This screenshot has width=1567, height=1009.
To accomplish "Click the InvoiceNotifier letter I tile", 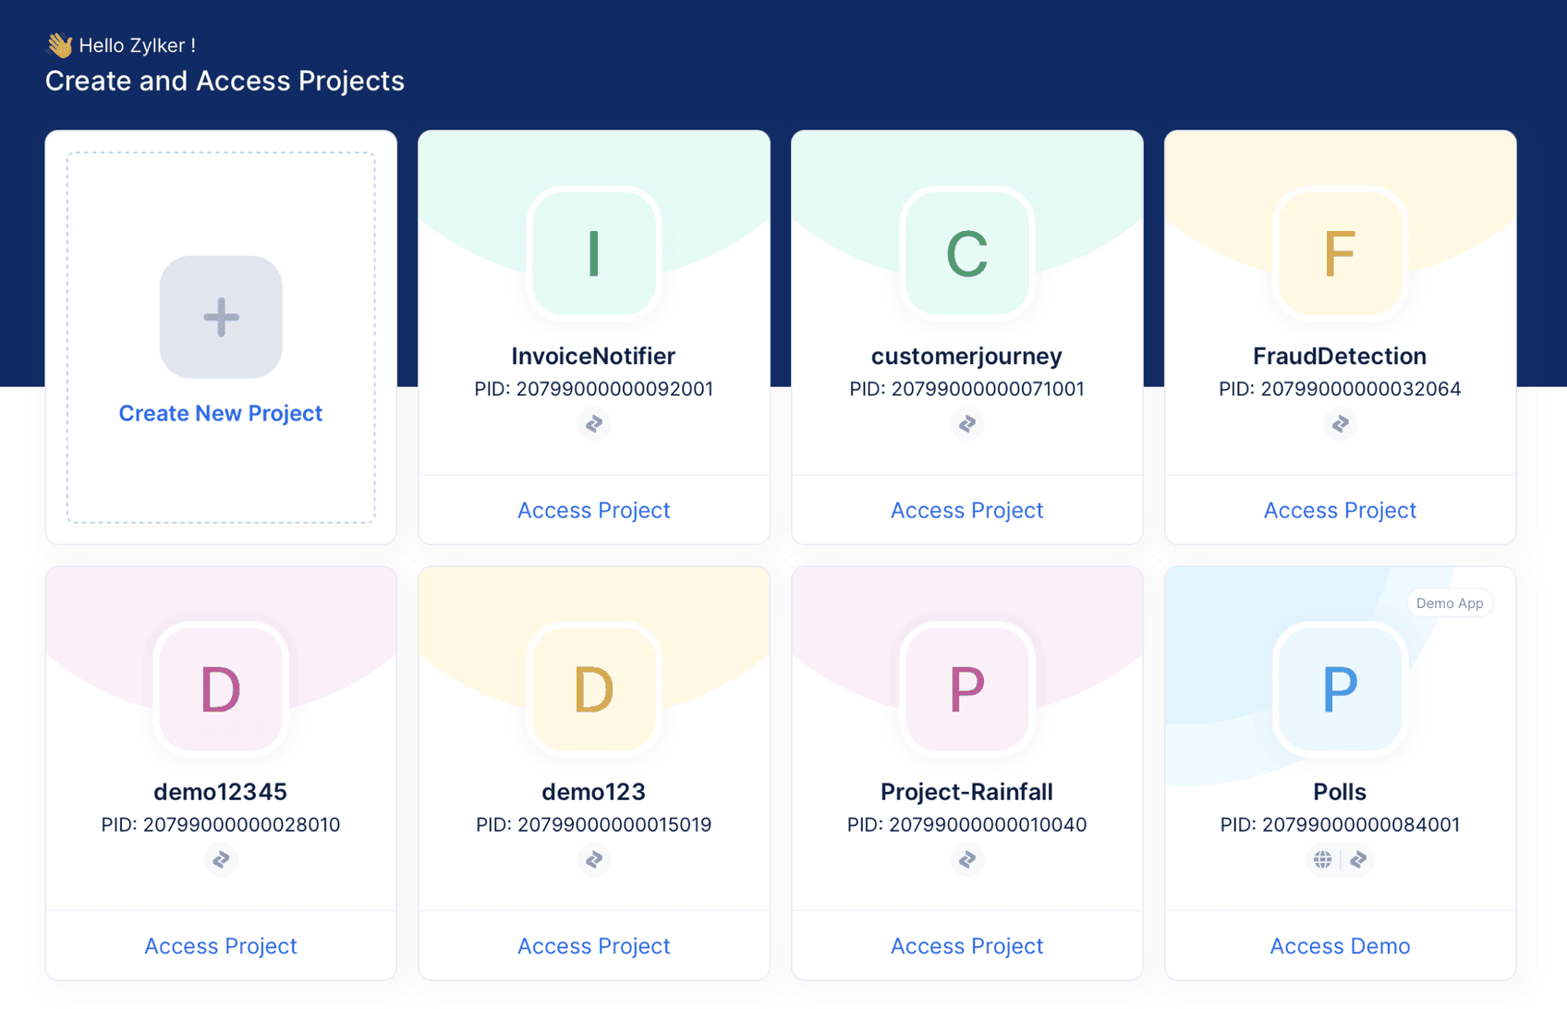I will click(594, 253).
